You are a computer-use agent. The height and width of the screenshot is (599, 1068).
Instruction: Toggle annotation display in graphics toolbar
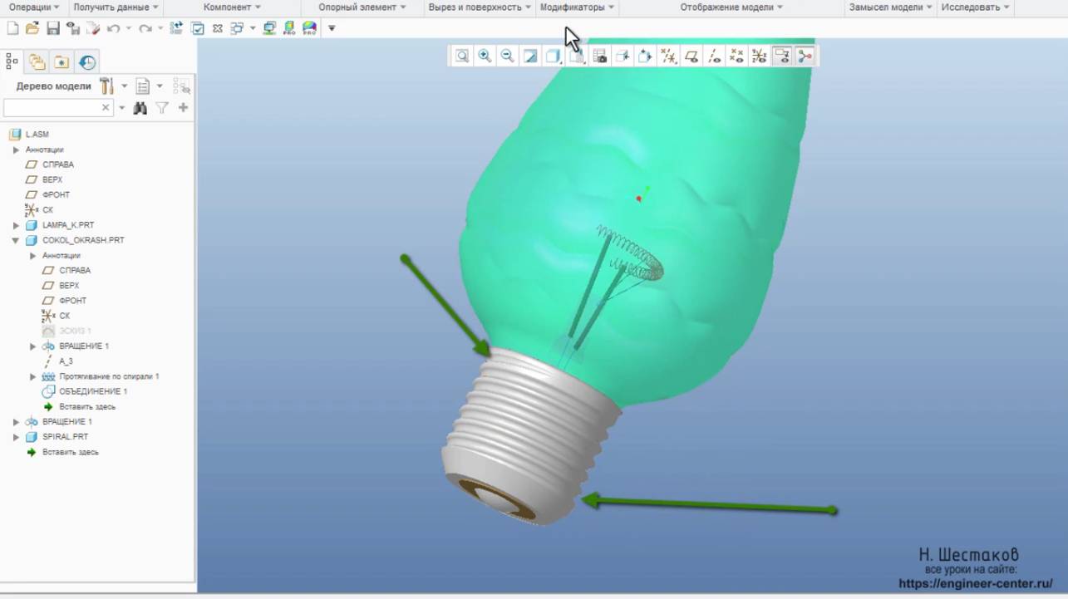(x=781, y=56)
